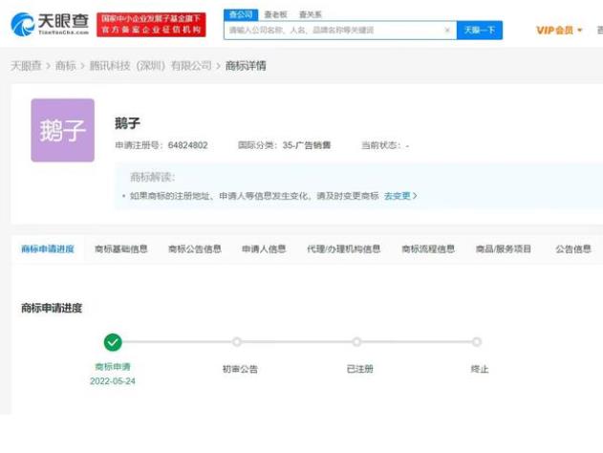Select the 查关系 search tab

310,14
